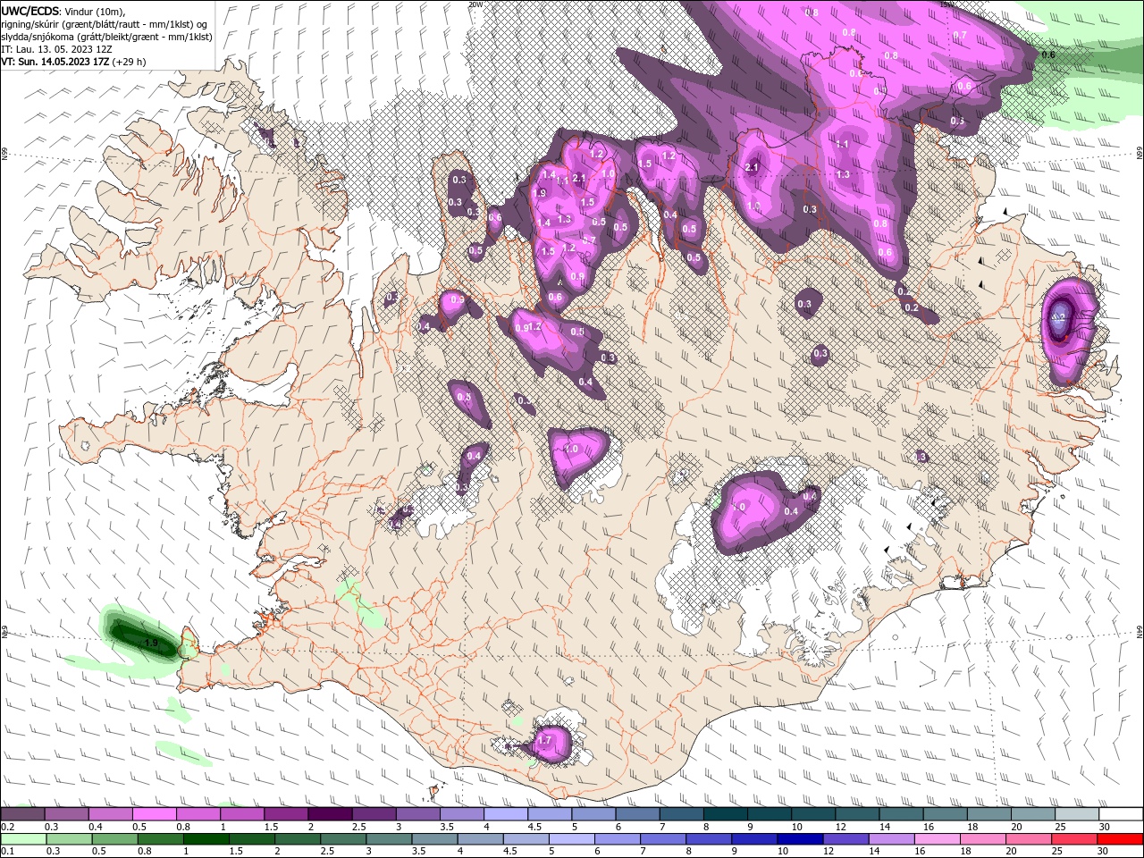
Task: Click the '0.1' label on bottom legend row
Action: (6, 852)
